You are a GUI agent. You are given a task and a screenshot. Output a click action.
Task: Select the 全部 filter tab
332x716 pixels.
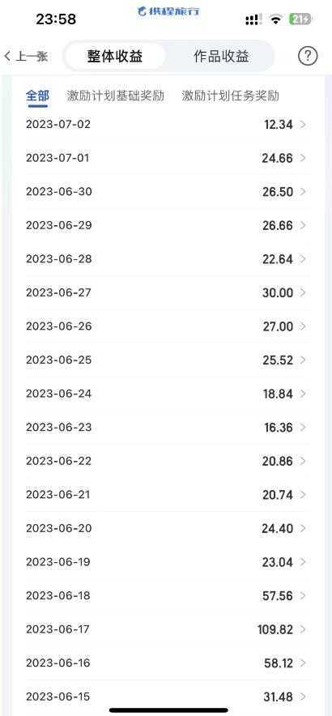click(37, 96)
